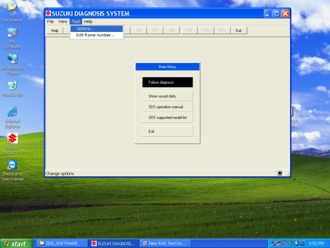Open the Help menu in menu bar
Viewport: 330px width, 248px height.
[x=88, y=21]
